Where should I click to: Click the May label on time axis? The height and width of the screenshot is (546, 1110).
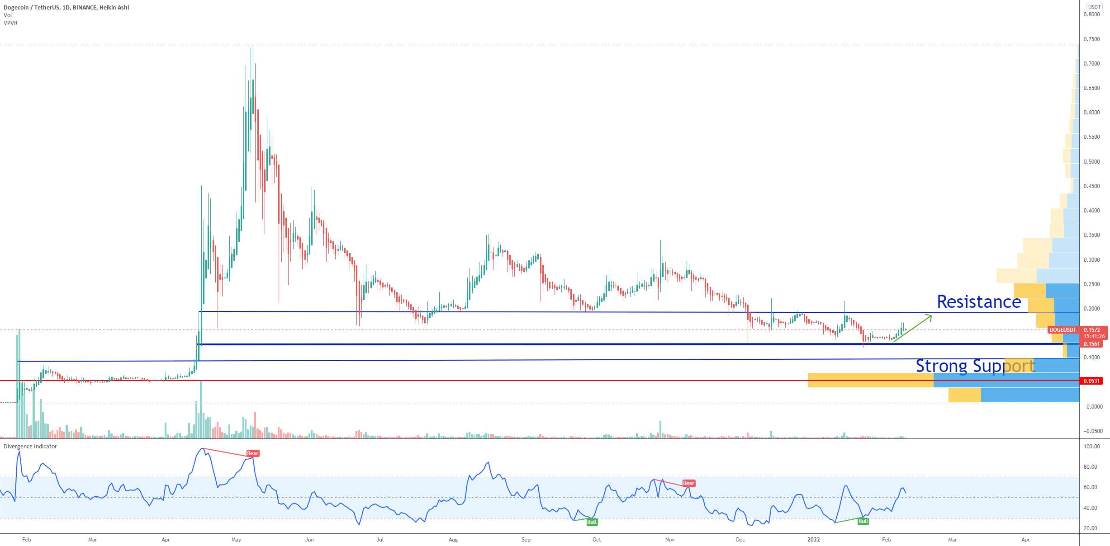pos(236,540)
